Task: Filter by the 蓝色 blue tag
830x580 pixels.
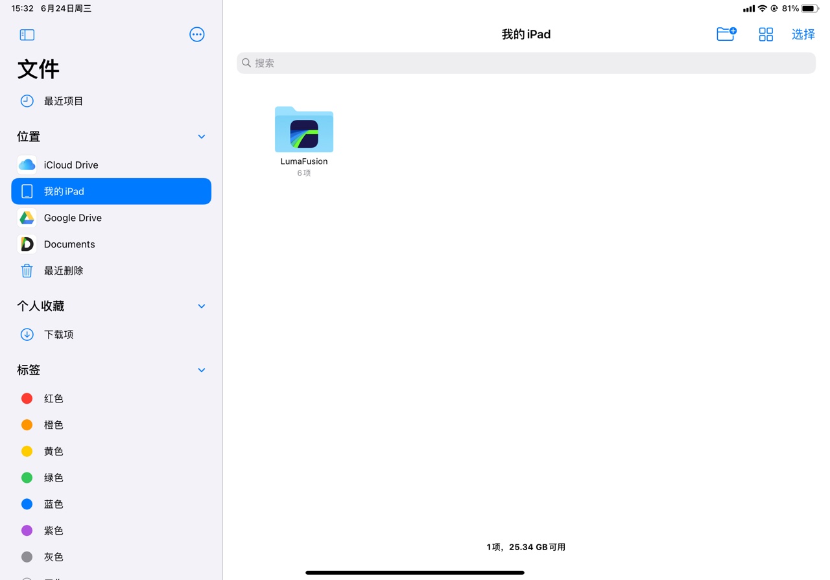Action: click(x=53, y=504)
